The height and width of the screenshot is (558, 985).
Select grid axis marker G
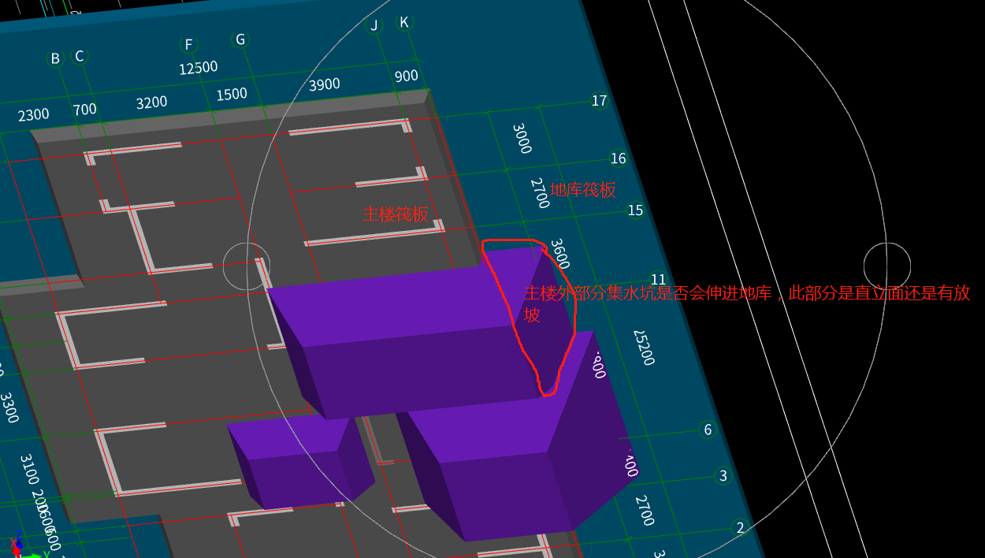click(240, 39)
